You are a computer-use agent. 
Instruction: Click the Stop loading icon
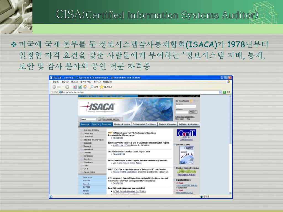[75, 87]
